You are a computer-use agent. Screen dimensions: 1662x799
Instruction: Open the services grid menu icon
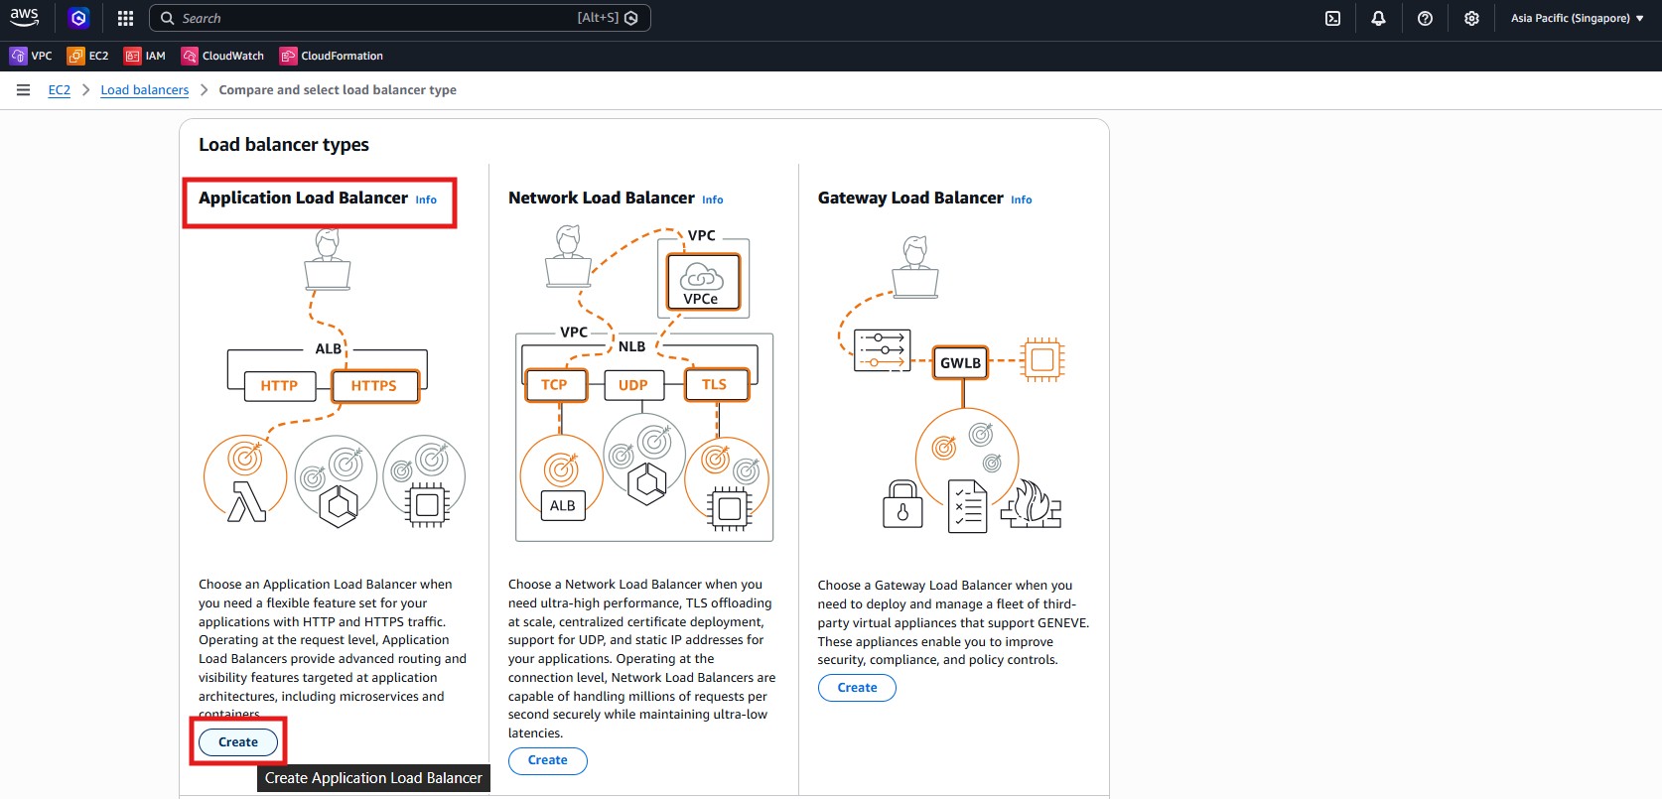click(x=125, y=18)
